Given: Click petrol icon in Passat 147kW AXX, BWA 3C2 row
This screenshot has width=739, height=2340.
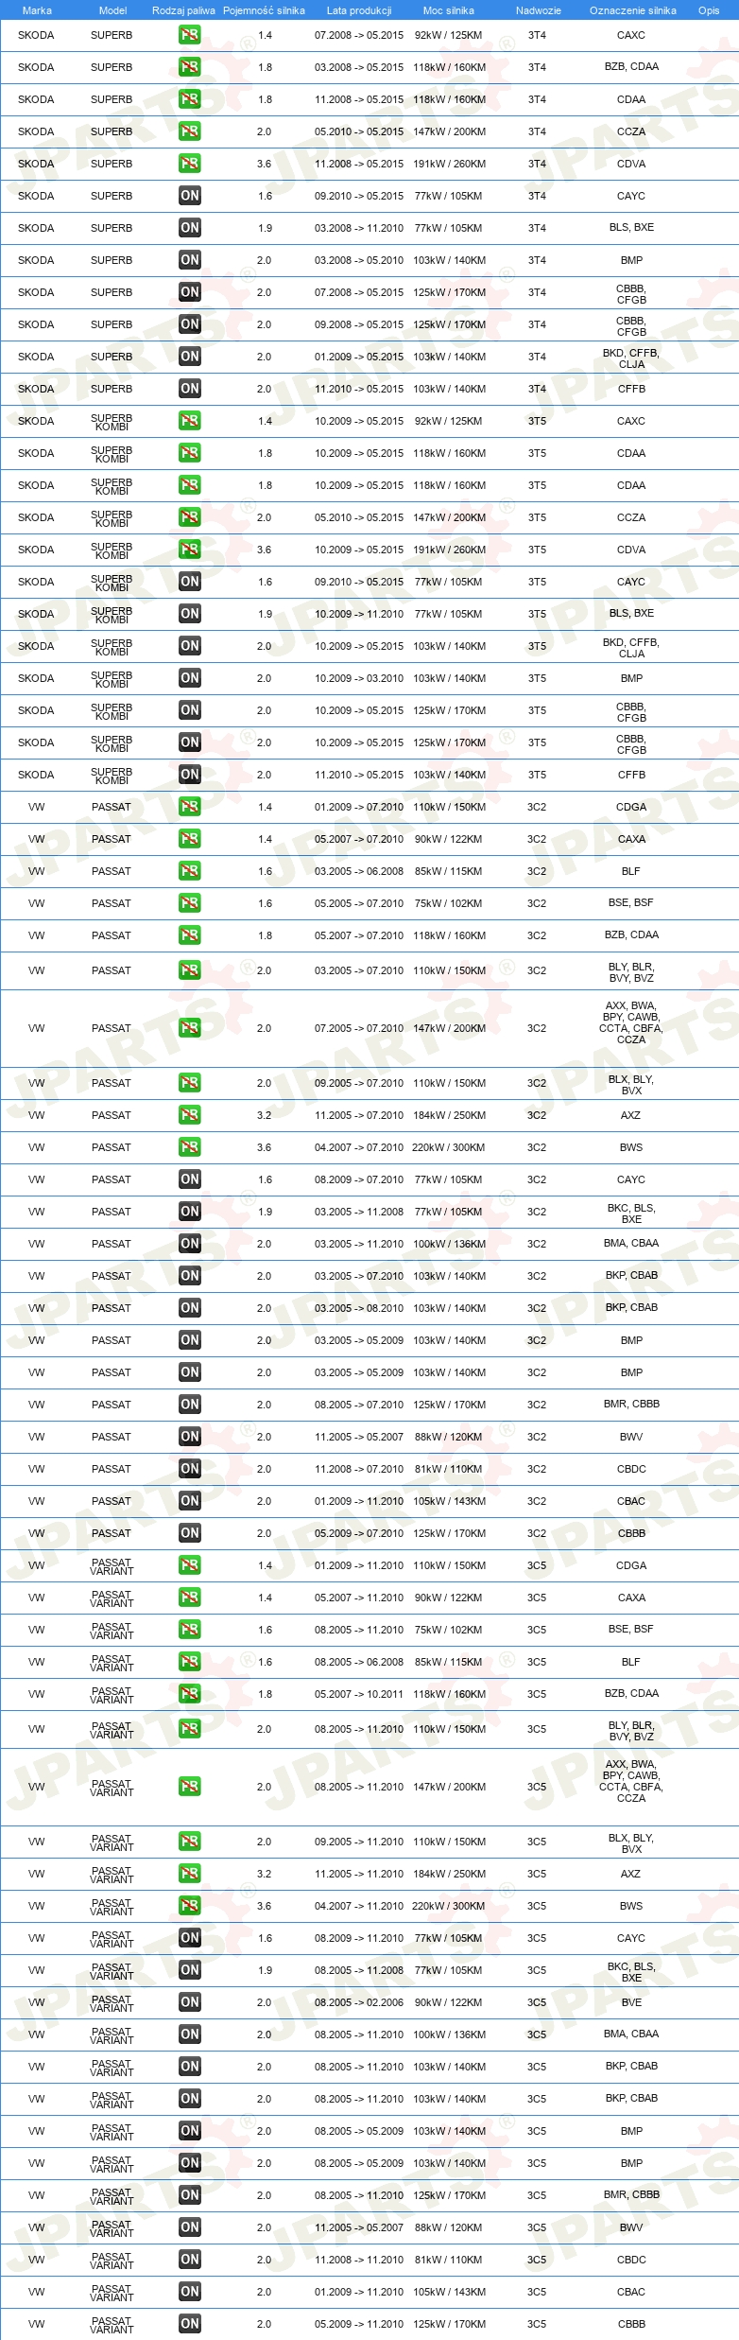Looking at the screenshot, I should [x=190, y=1028].
